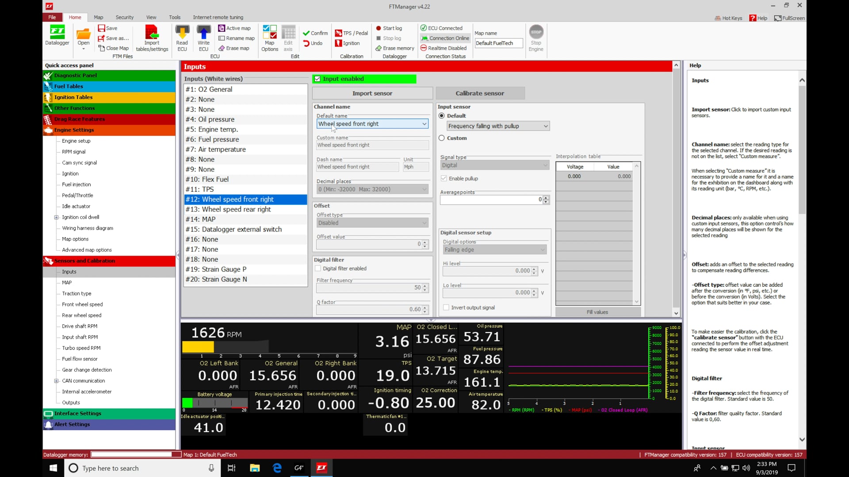
Task: Click the Undo icon in Edit group
Action: (314, 43)
